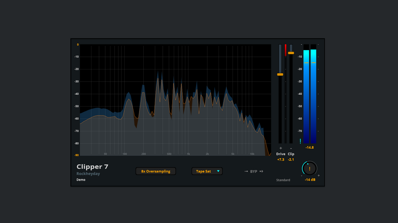Click the cyan exclamation mark beside the level meters

(300, 141)
